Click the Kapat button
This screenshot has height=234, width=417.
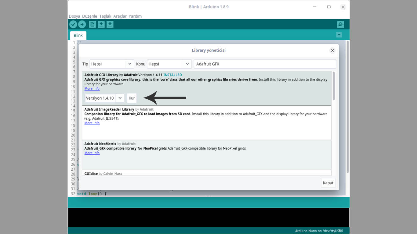pos(328,183)
